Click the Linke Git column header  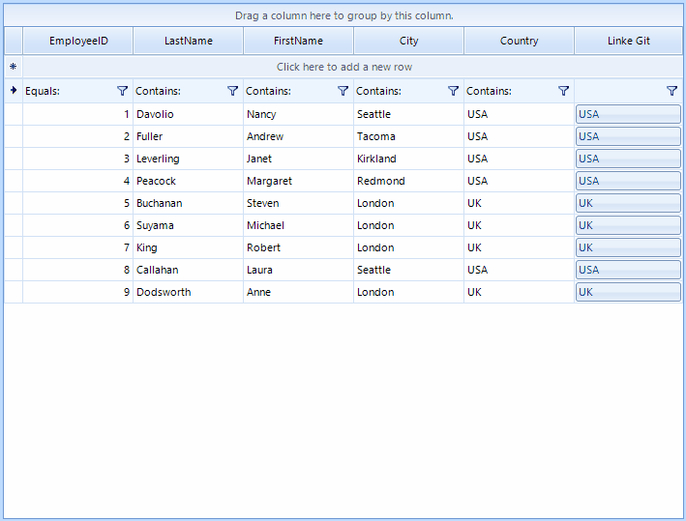[x=629, y=41]
